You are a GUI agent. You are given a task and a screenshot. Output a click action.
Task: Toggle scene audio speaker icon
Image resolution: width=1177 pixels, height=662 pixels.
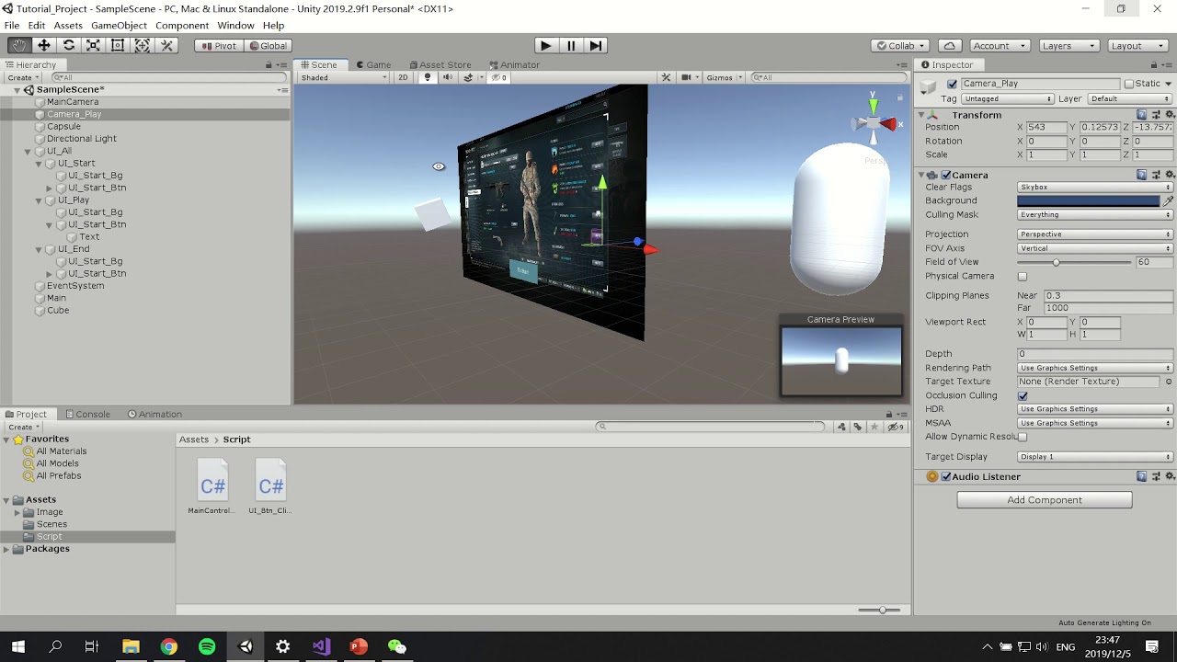point(447,77)
